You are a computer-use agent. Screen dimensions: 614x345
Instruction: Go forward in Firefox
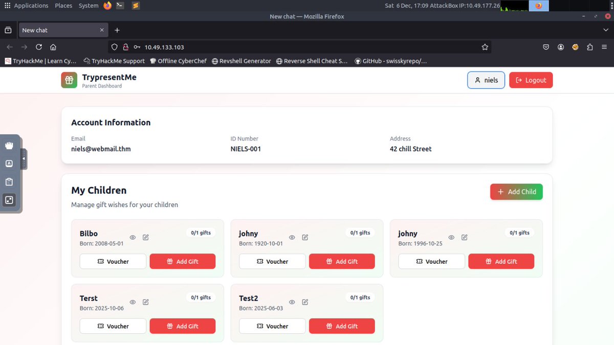(x=24, y=47)
